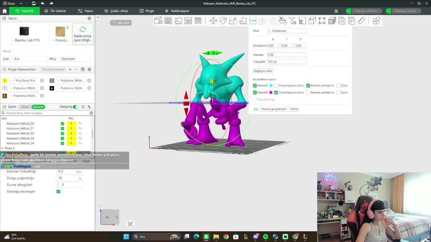431x242 pixels.
Task: Select the Support painting tool icon
Action: point(302,21)
